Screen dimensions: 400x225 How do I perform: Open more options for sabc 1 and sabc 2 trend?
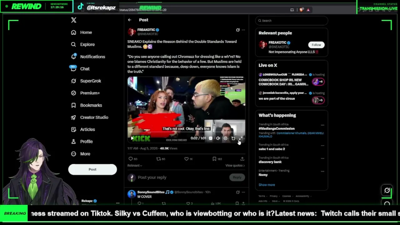[x=322, y=145]
